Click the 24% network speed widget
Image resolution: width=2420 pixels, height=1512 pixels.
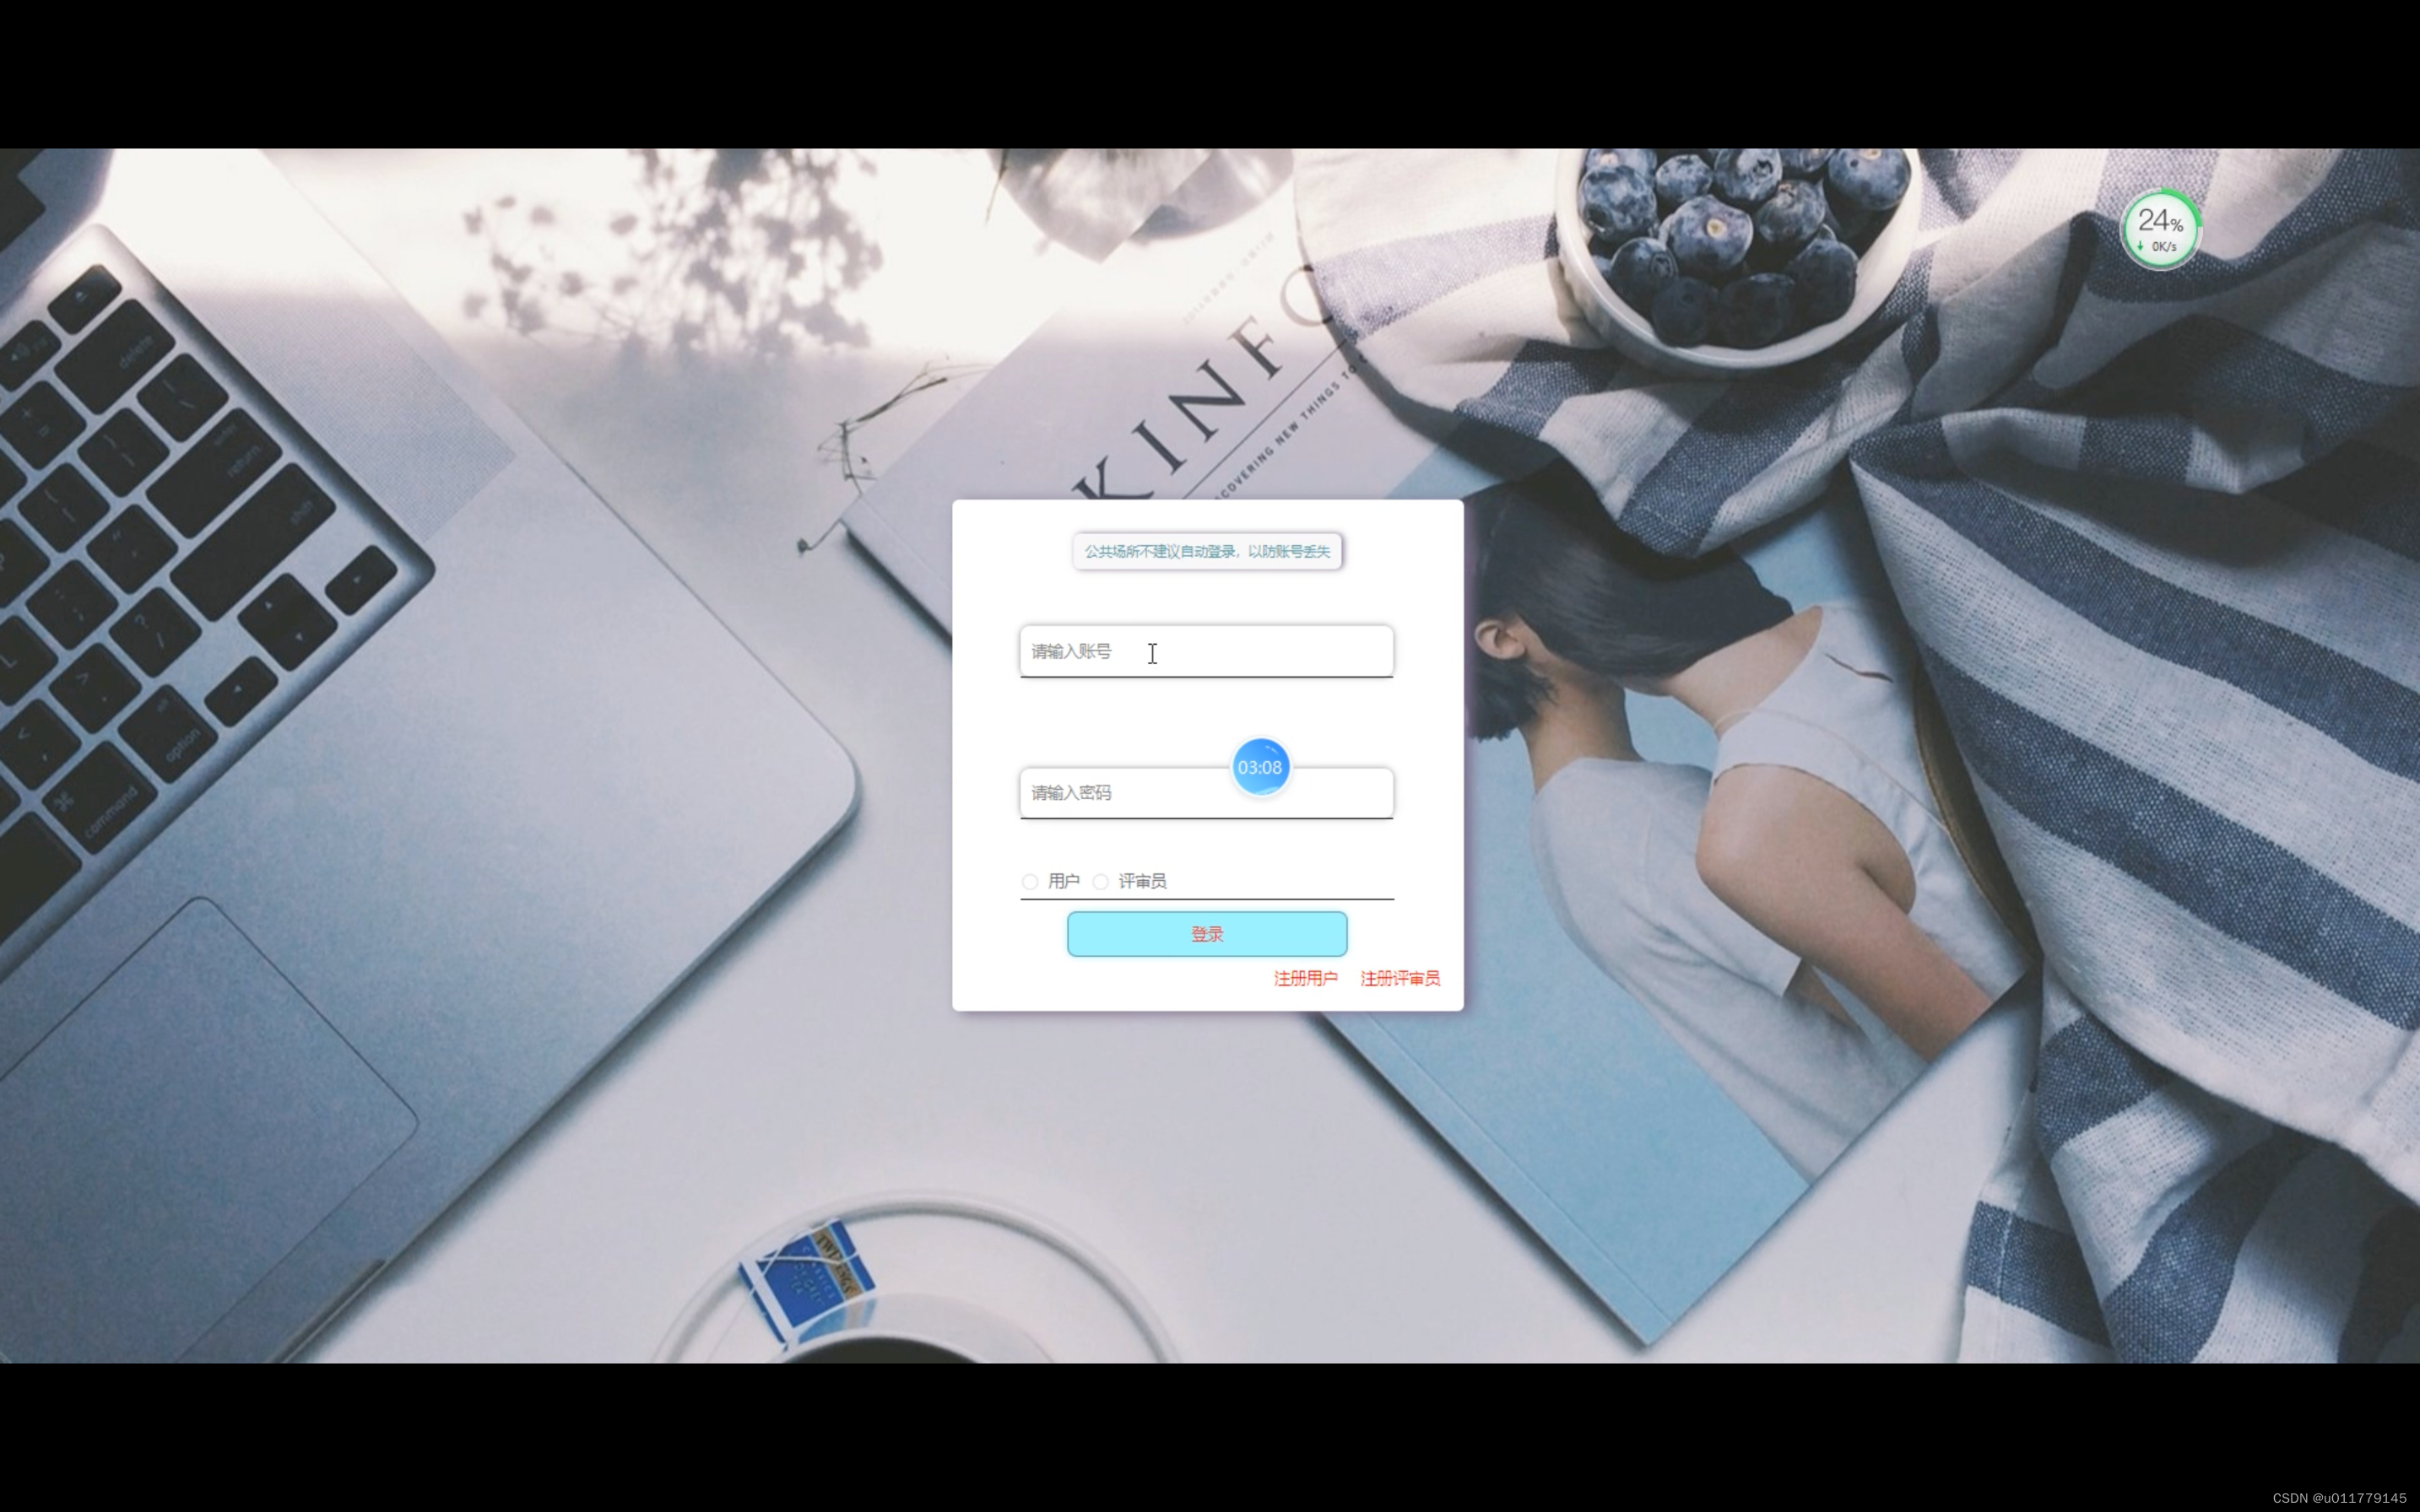(2160, 230)
